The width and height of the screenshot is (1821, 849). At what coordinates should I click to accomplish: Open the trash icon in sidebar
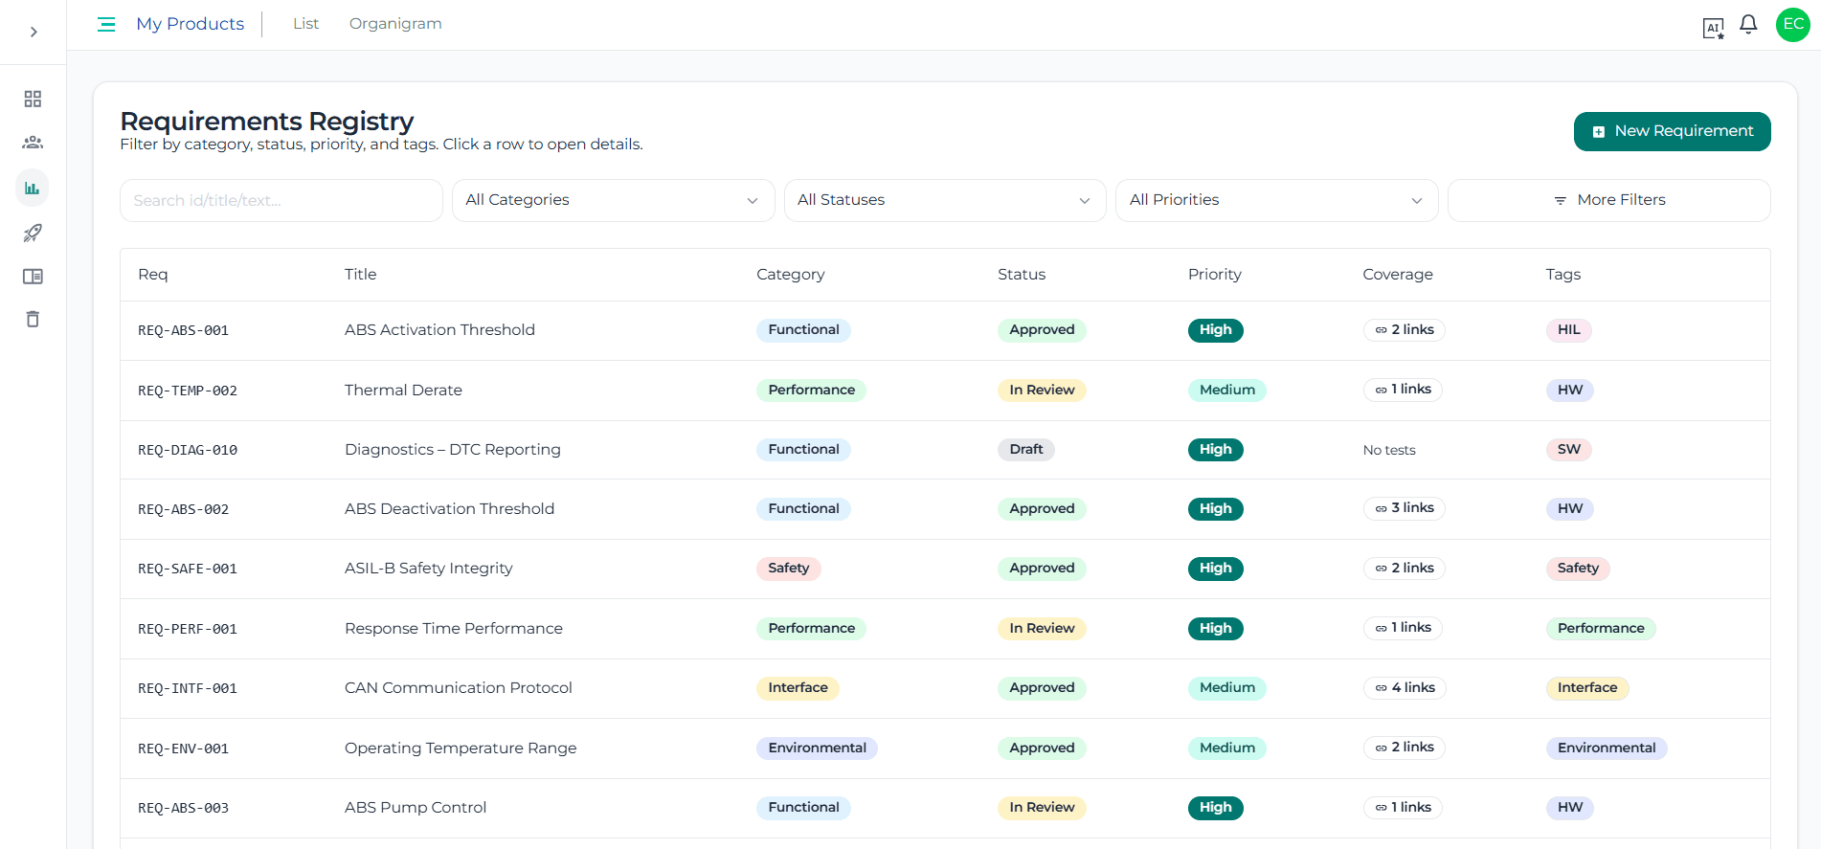(33, 320)
